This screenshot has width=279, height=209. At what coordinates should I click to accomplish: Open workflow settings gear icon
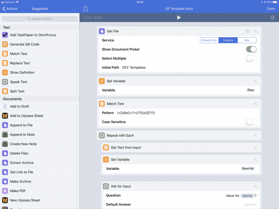(x=272, y=18)
